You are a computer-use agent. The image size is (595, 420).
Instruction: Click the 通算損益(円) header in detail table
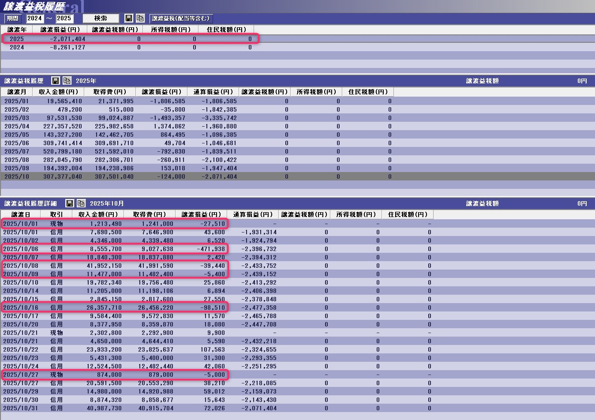253,214
